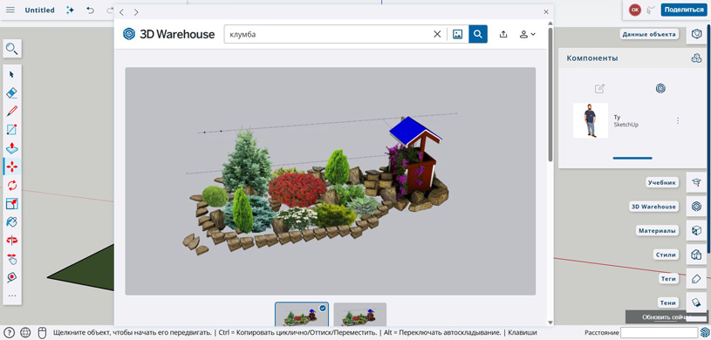Open the Search tools magnifier
This screenshot has width=711, height=340.
pyautogui.click(x=12, y=49)
